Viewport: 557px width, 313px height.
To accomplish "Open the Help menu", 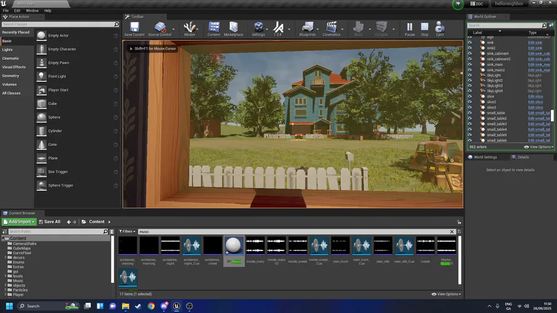I will coord(48,11).
